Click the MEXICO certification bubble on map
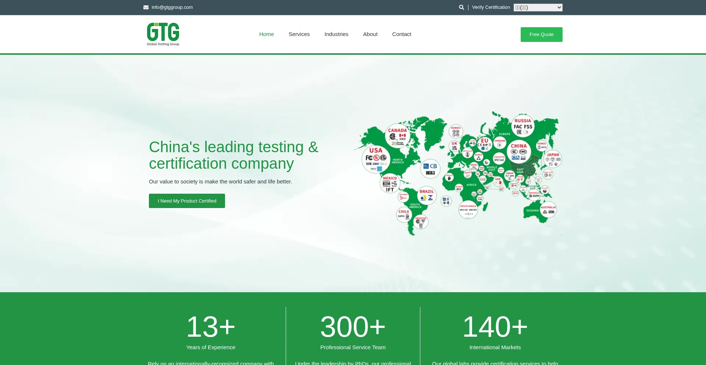This screenshot has height=365, width=706. point(390,183)
